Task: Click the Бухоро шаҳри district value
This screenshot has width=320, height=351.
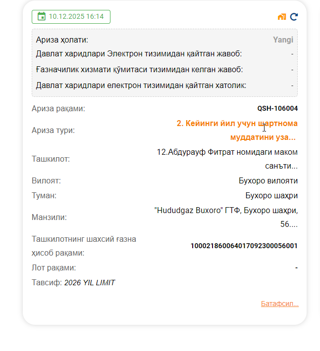Action: [x=271, y=196]
